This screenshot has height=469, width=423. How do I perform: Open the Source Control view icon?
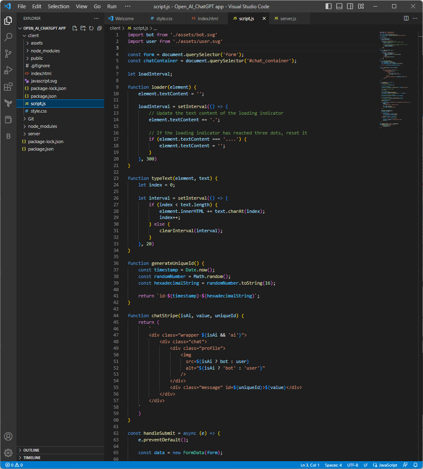click(x=8, y=54)
